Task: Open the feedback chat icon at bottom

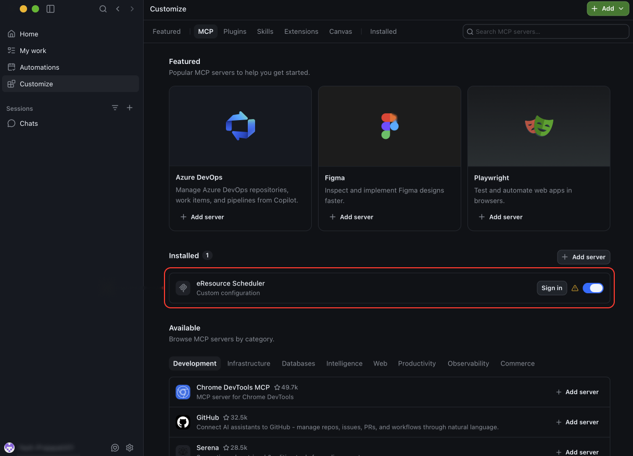Action: (115, 448)
